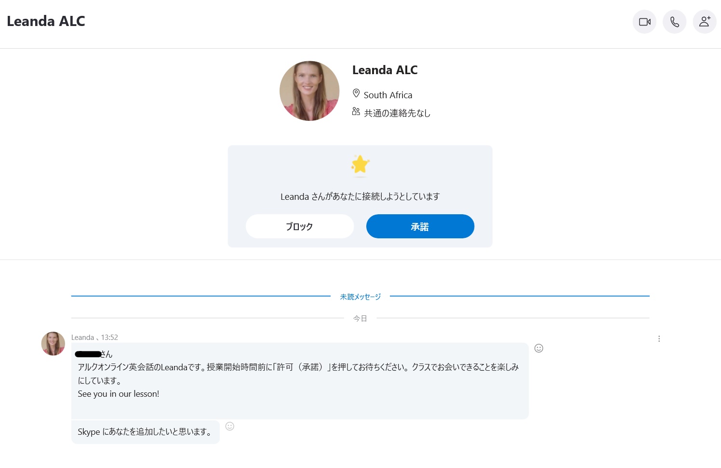Click the 共通の連絡先なし label
The image size is (721, 468).
coord(397,113)
